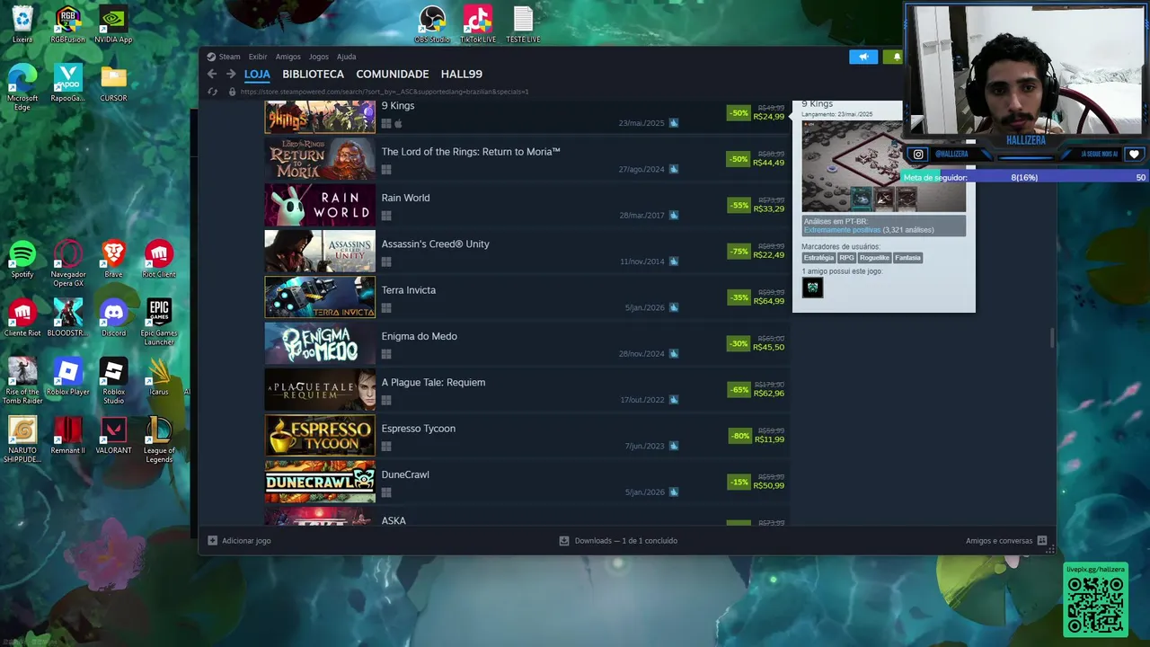Open the Jogos menu
Image resolution: width=1150 pixels, height=647 pixels.
[319, 57]
